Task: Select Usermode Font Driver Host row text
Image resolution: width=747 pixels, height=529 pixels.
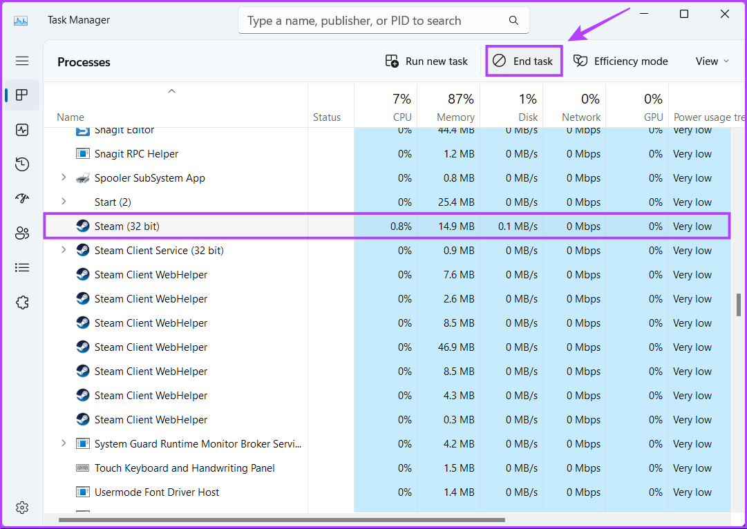Action: coord(157,492)
